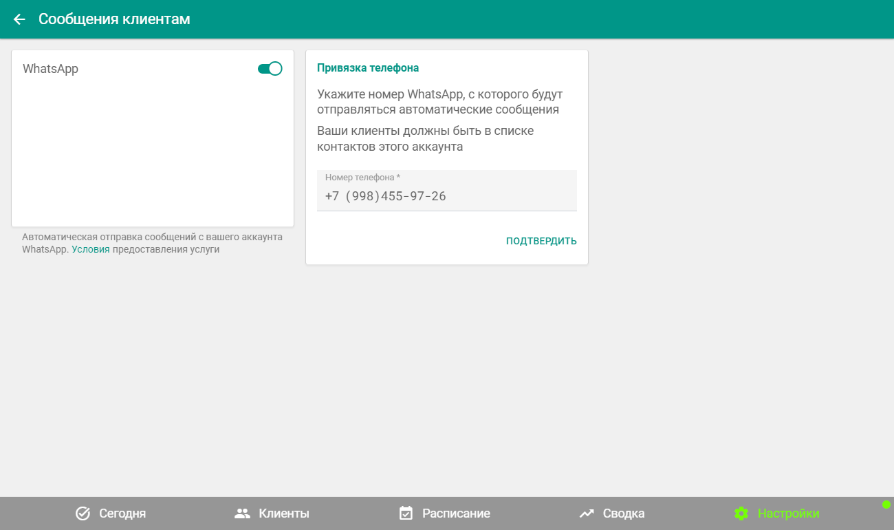Viewport: 894px width, 530px height.
Task: Click the Schedule calendar icon
Action: [x=406, y=513]
